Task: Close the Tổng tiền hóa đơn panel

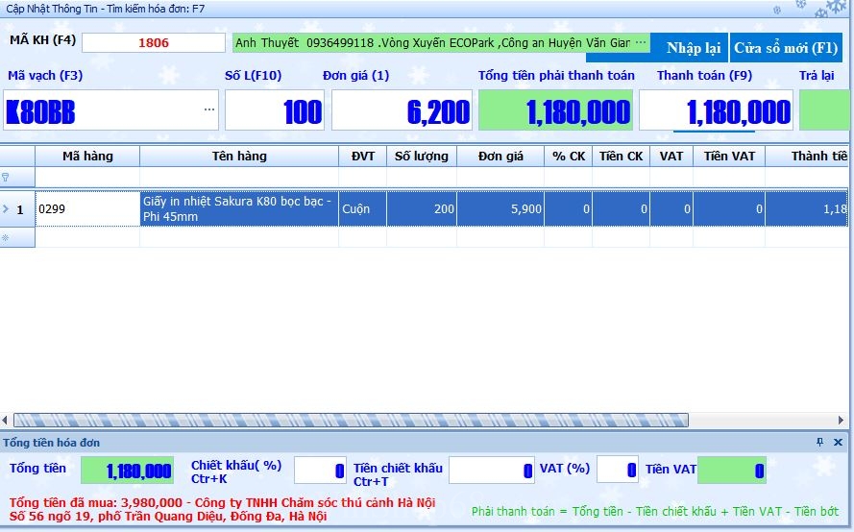Action: [839, 443]
